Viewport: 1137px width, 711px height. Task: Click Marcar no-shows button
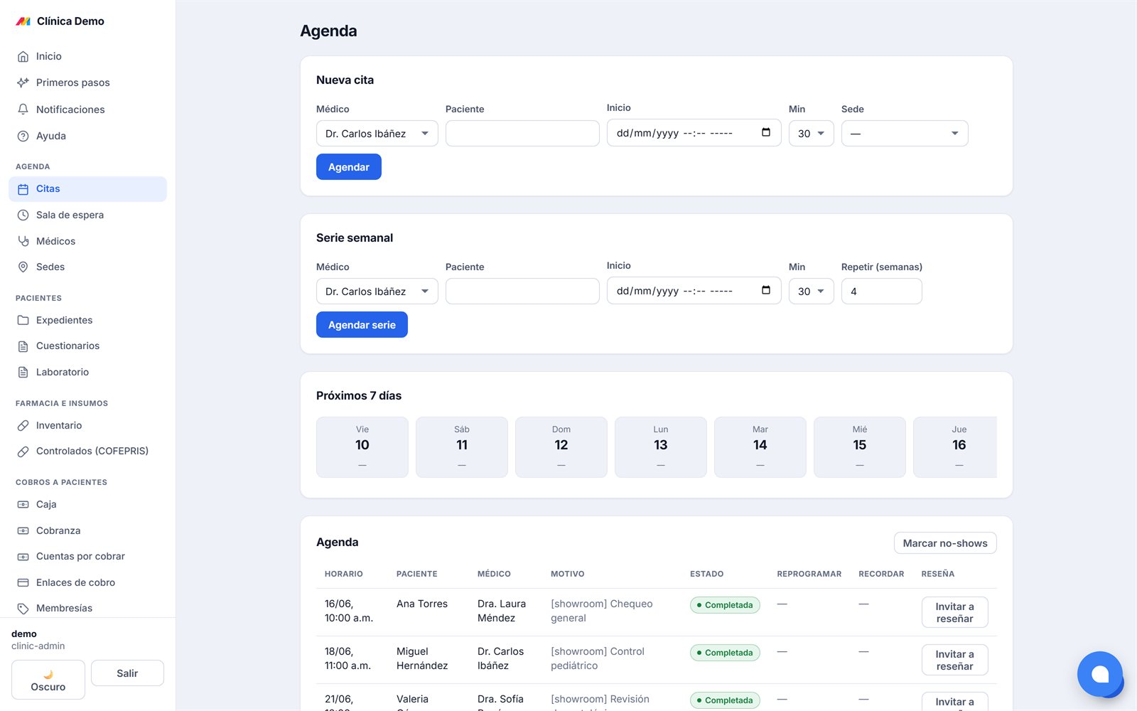(x=945, y=543)
